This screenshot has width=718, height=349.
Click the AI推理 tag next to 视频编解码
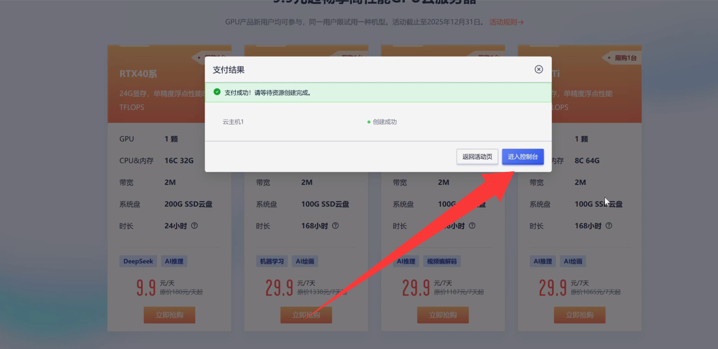click(x=406, y=261)
